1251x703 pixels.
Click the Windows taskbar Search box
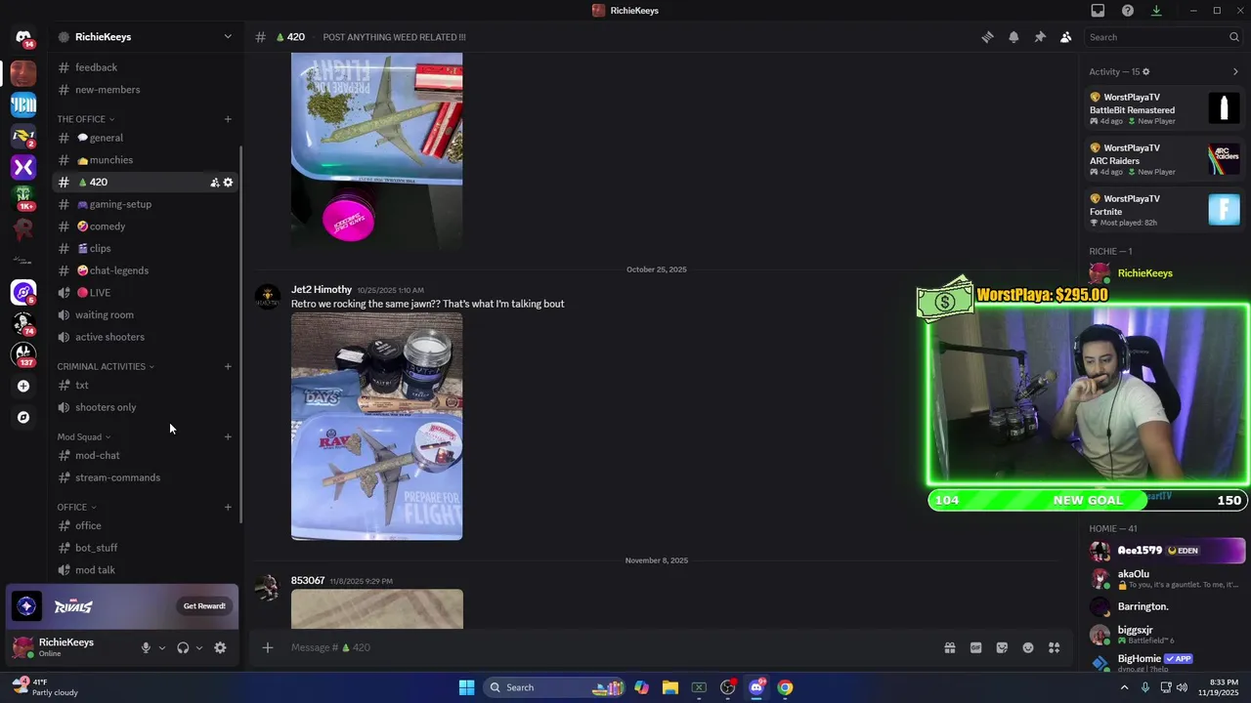click(x=555, y=687)
